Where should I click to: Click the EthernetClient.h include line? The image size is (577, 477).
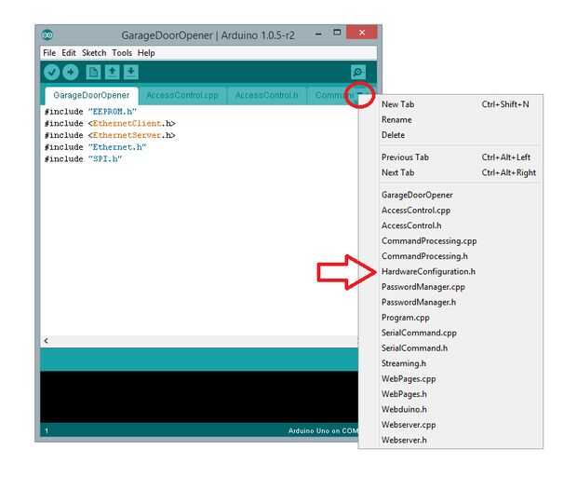pos(110,123)
